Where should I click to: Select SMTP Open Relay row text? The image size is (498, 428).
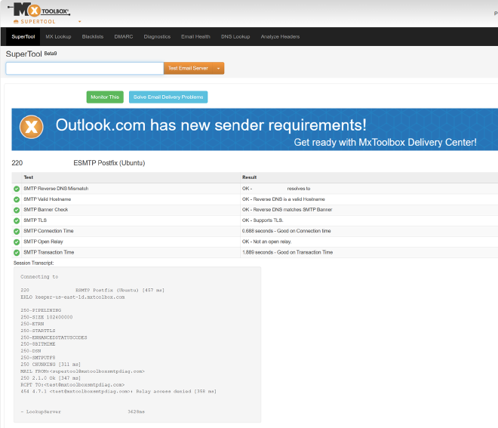tap(43, 242)
